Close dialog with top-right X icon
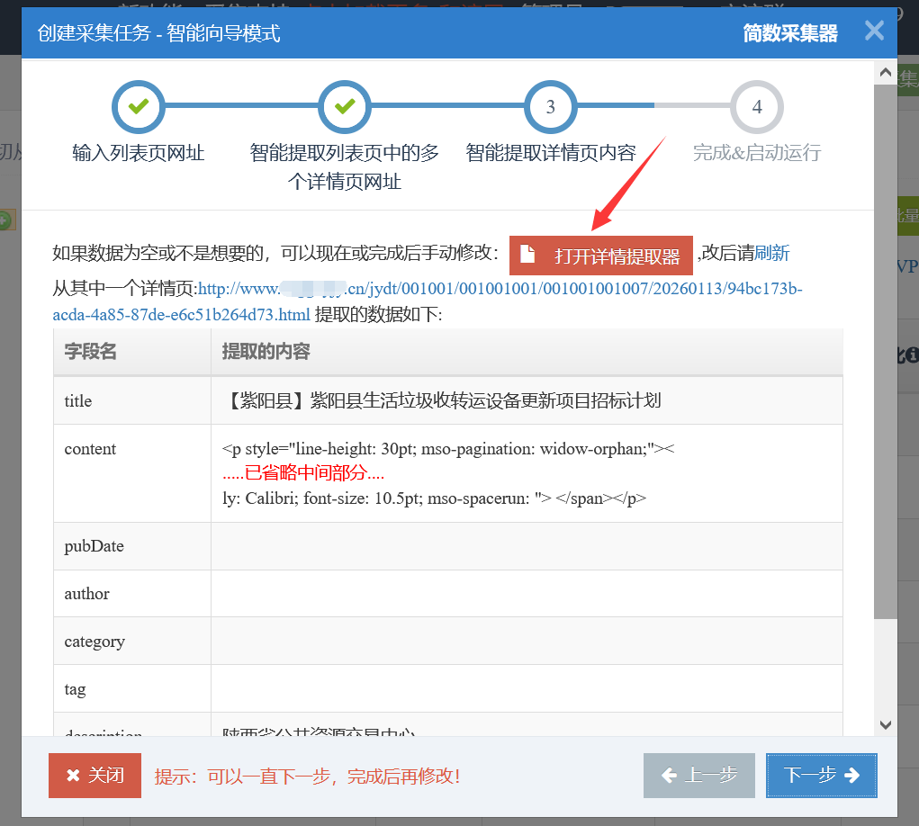 point(874,31)
